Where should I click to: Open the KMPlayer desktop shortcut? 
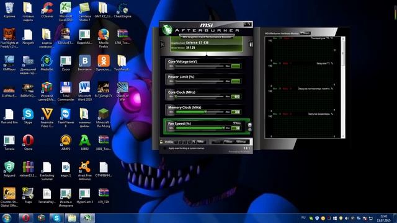pos(9,63)
